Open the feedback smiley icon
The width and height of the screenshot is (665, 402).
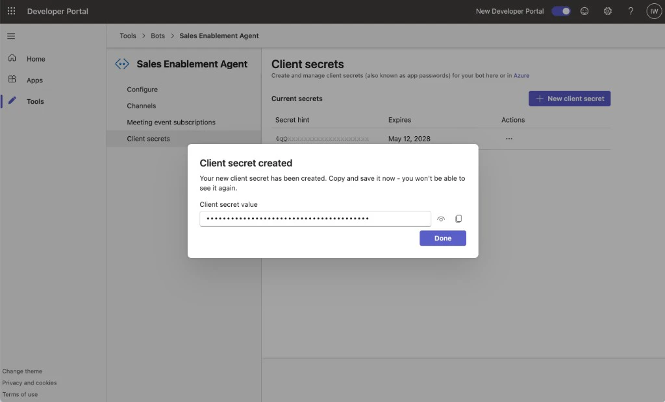click(x=584, y=11)
